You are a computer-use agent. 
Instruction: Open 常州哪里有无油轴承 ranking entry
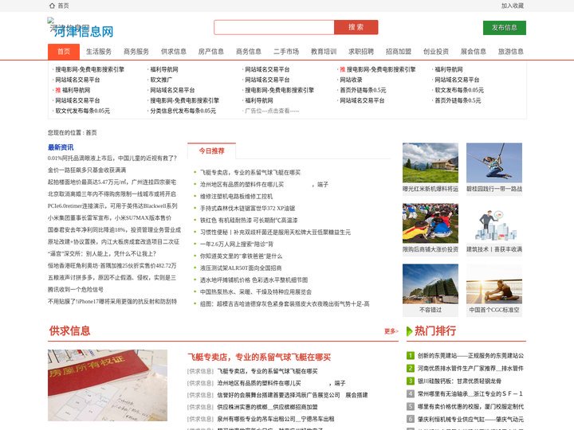point(470,394)
